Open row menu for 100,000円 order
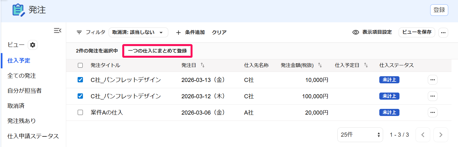The width and height of the screenshot is (458, 147). [x=433, y=96]
